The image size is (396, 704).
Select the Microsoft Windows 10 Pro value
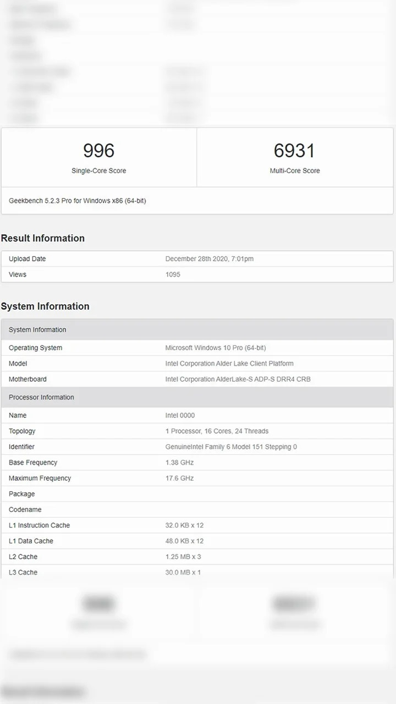[x=216, y=348]
